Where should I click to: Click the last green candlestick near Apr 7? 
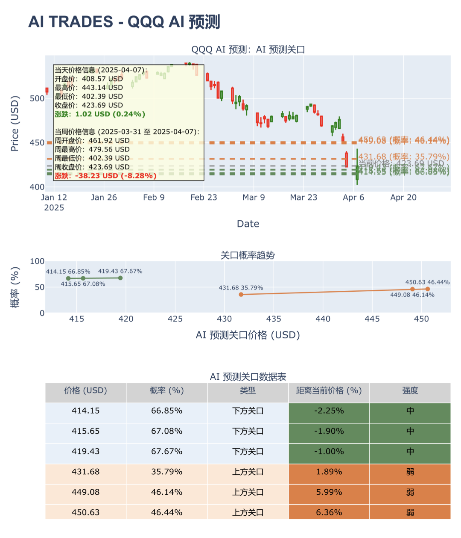coord(357,167)
